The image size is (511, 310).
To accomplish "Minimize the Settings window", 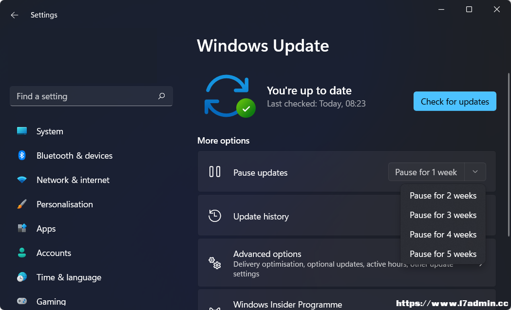I will click(441, 9).
